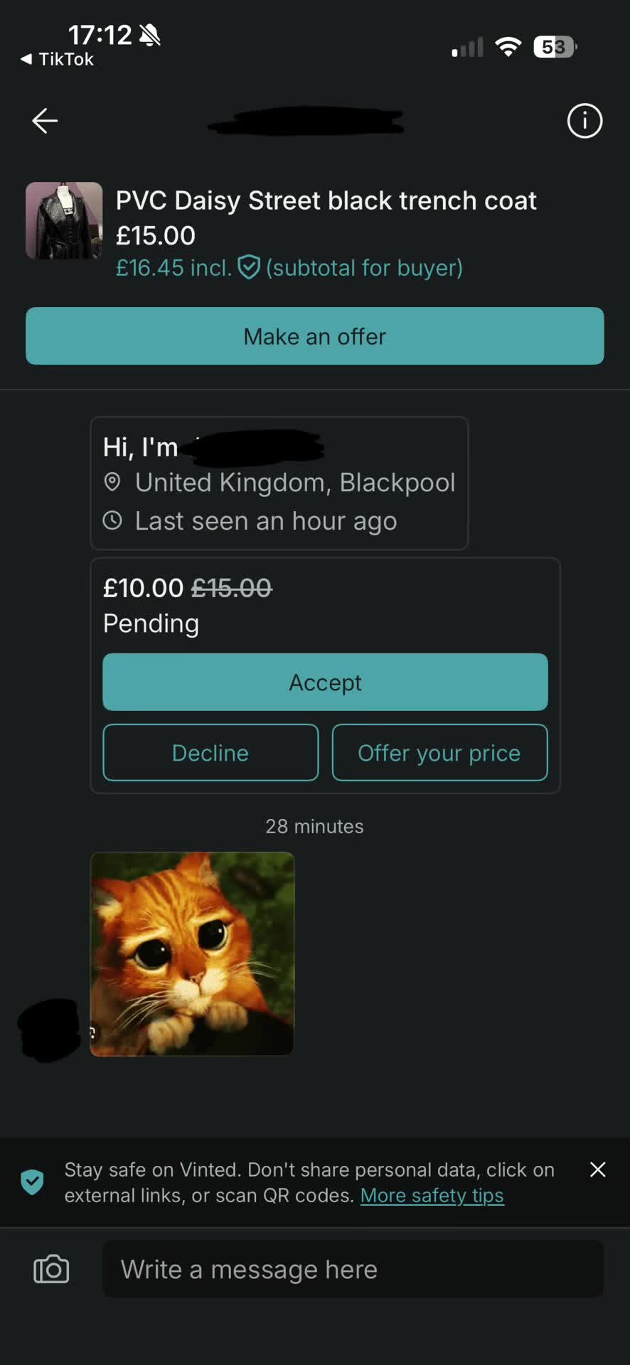This screenshot has height=1365, width=630.
Task: Tap the location pin icon
Action: pyautogui.click(x=112, y=482)
